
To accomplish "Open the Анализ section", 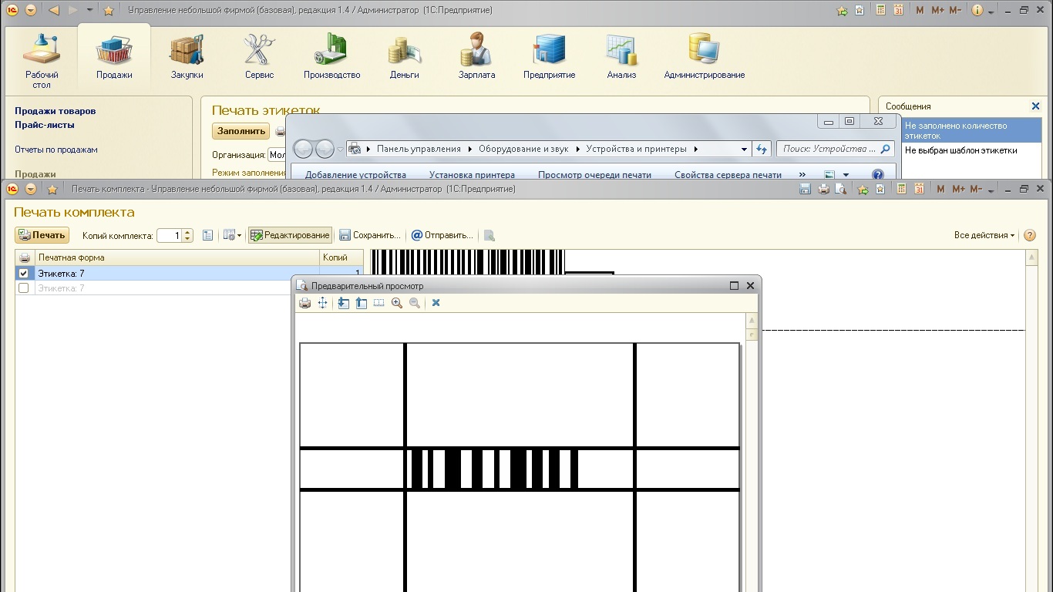I will (621, 57).
